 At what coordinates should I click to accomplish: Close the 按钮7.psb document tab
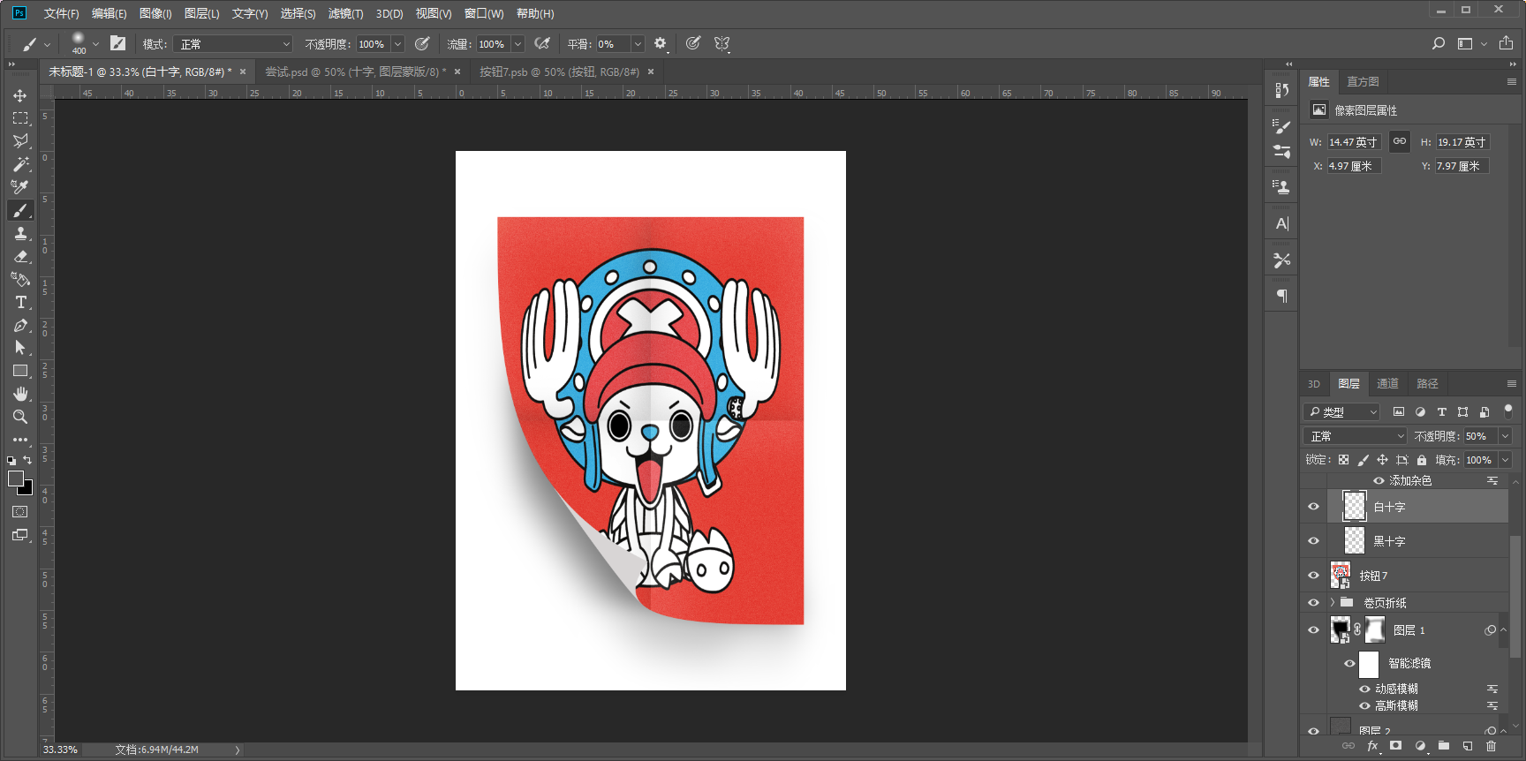tap(651, 72)
